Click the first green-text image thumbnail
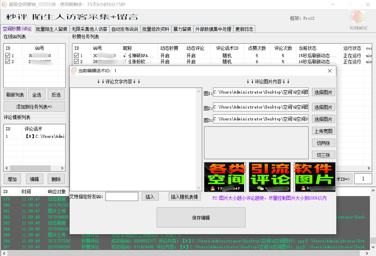 225,177
